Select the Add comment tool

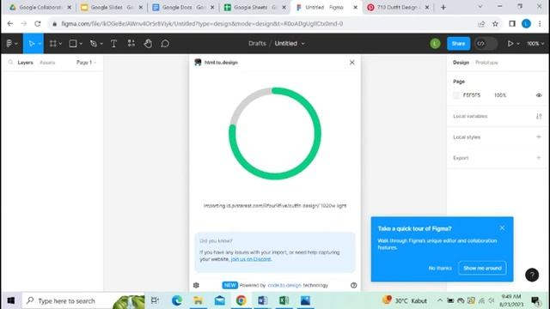[165, 44]
